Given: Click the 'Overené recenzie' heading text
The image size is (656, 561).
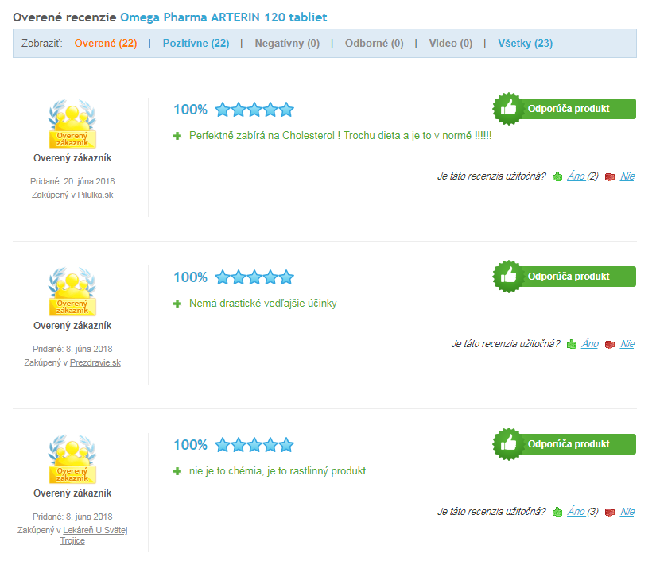Looking at the screenshot, I should coord(64,17).
